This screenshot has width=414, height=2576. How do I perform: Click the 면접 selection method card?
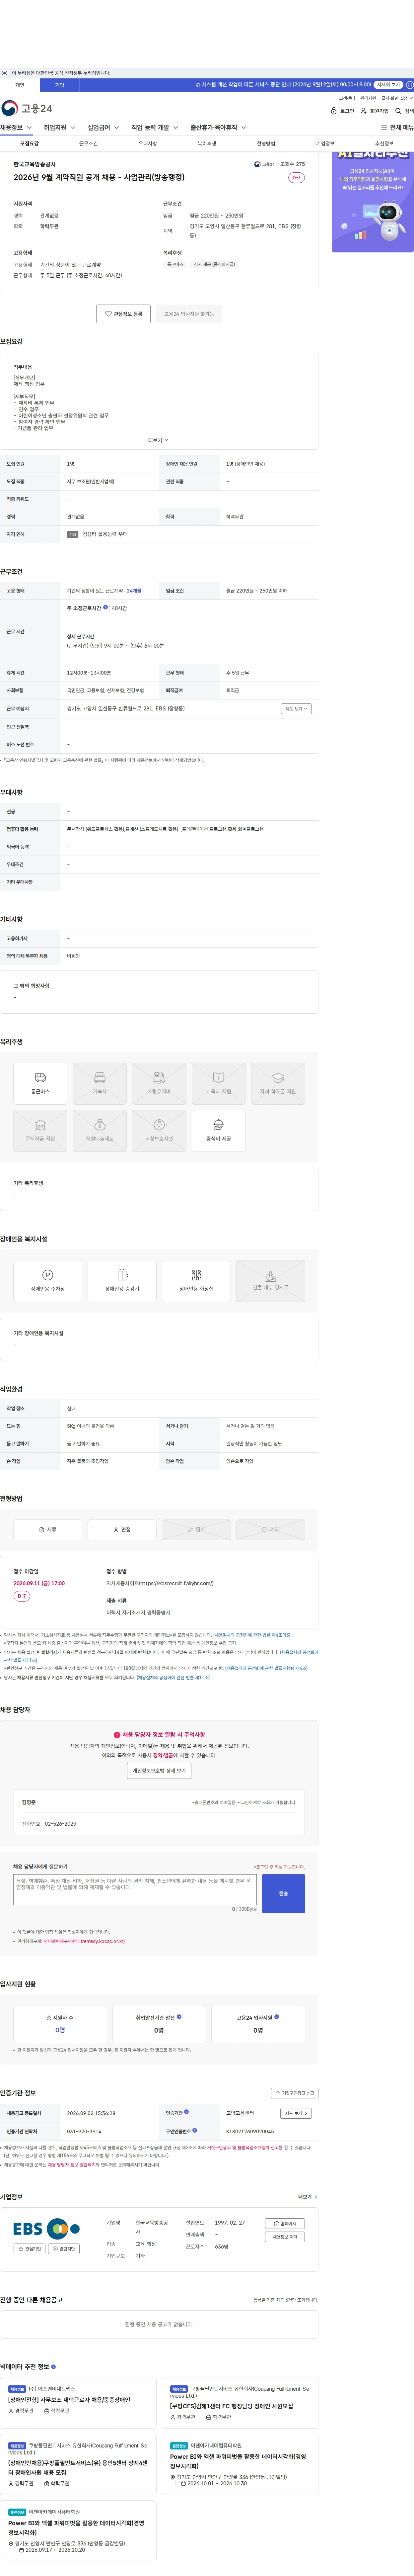[122, 1529]
